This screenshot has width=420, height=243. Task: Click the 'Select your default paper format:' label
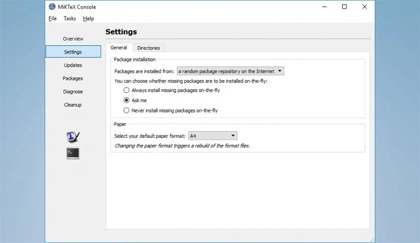click(x=150, y=136)
